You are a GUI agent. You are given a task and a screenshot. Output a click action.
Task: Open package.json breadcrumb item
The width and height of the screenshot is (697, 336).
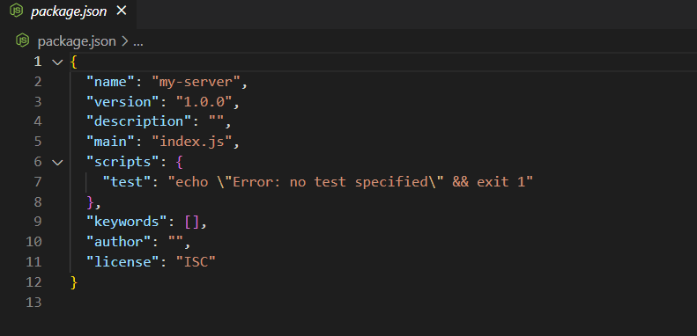point(77,41)
